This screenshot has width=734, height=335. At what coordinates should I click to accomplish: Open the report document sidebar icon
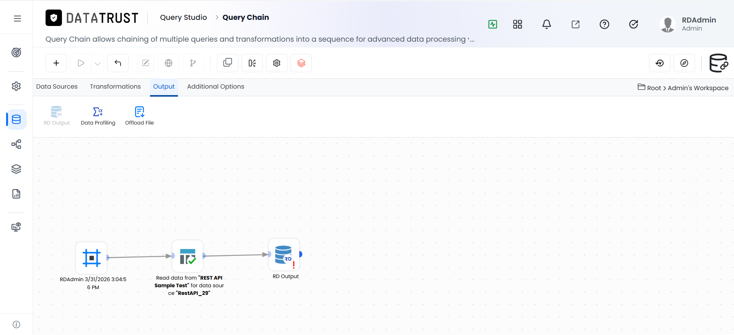click(x=16, y=194)
